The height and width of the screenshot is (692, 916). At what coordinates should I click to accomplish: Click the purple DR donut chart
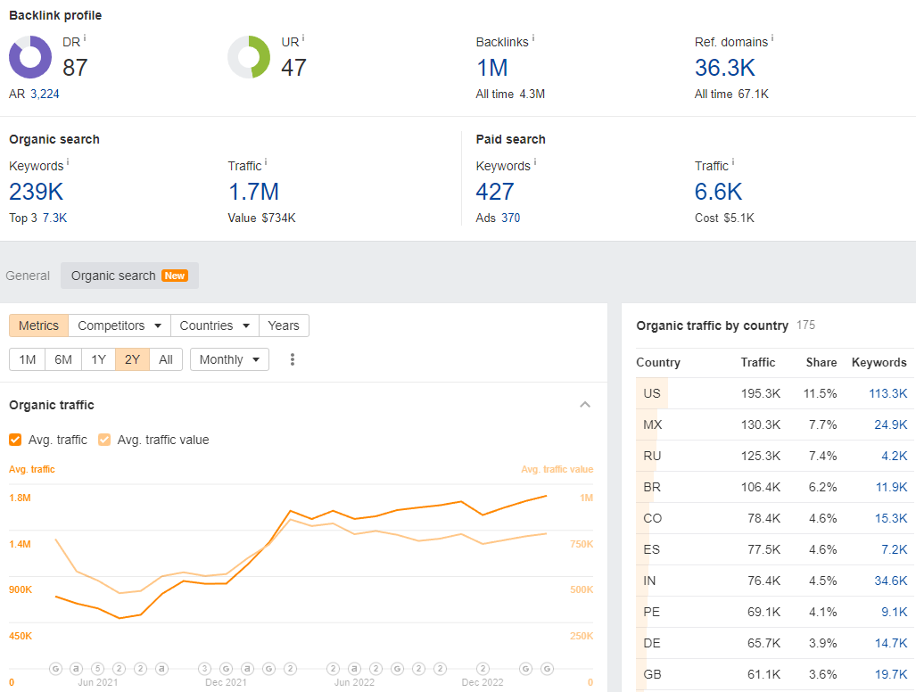(x=30, y=57)
